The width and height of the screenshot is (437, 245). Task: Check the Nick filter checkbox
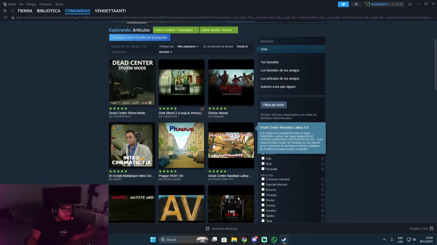(x=263, y=163)
